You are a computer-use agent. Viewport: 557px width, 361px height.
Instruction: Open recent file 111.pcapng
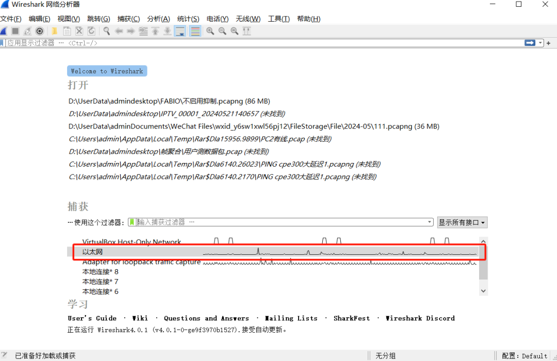[254, 126]
